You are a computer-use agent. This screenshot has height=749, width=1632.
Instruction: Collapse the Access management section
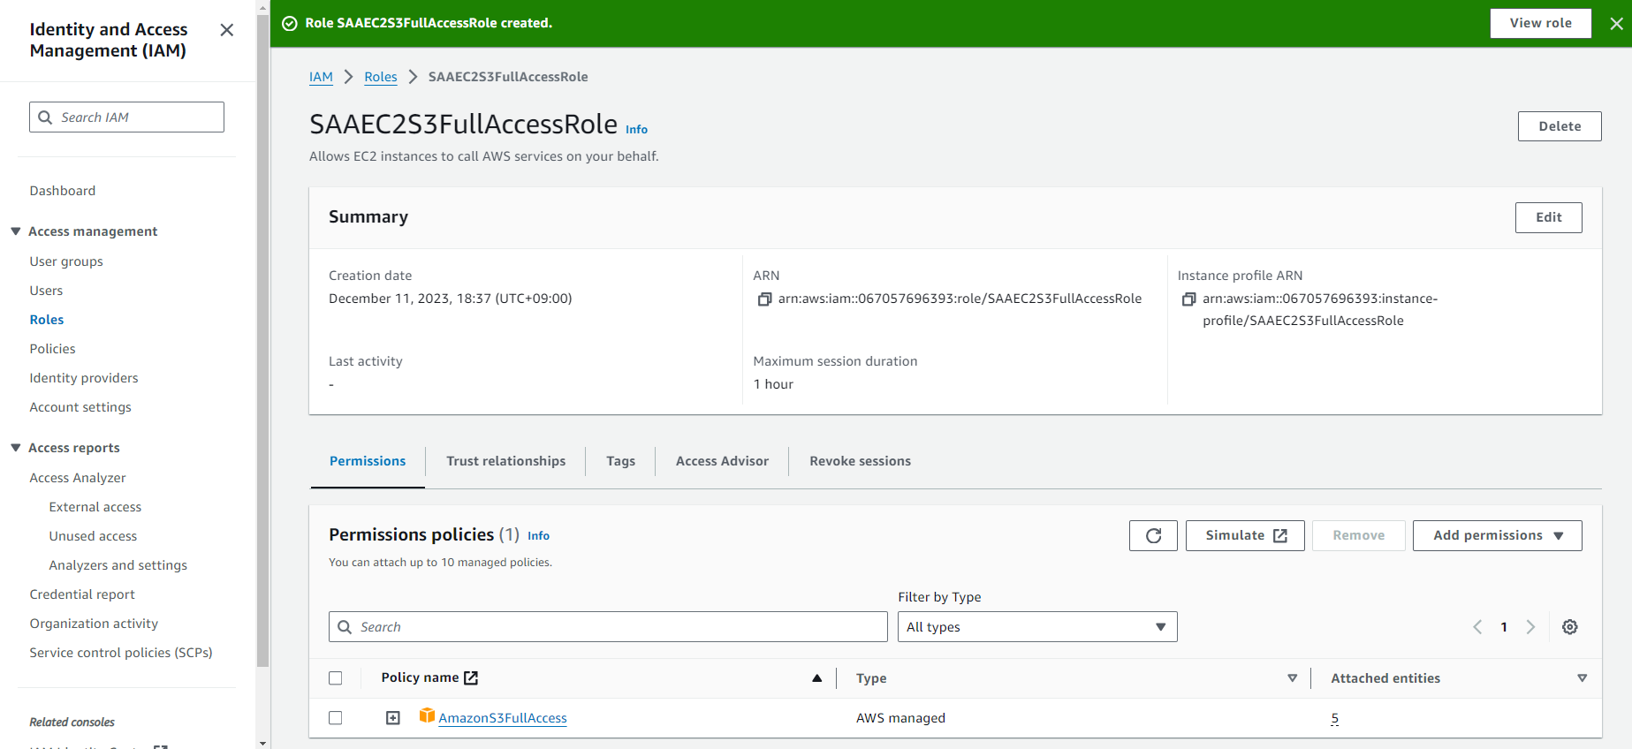[16, 231]
